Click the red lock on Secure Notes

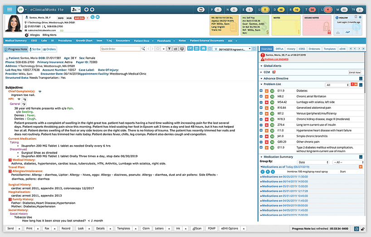coord(329,32)
